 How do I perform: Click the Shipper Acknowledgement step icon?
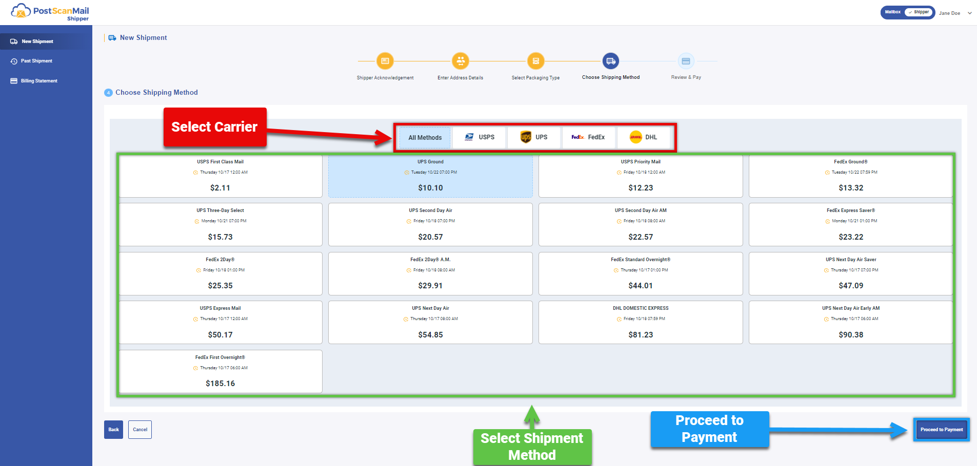(x=385, y=61)
